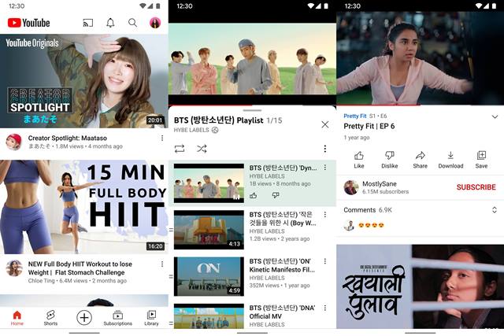Tap the Pretty Fit video player
The height and width of the screenshot is (336, 504).
[x=420, y=57]
